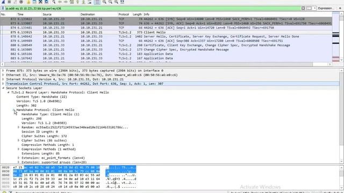The image size is (344, 193).
Task: Expand Compression Methods (1 method) node
Action: click(x=18, y=149)
